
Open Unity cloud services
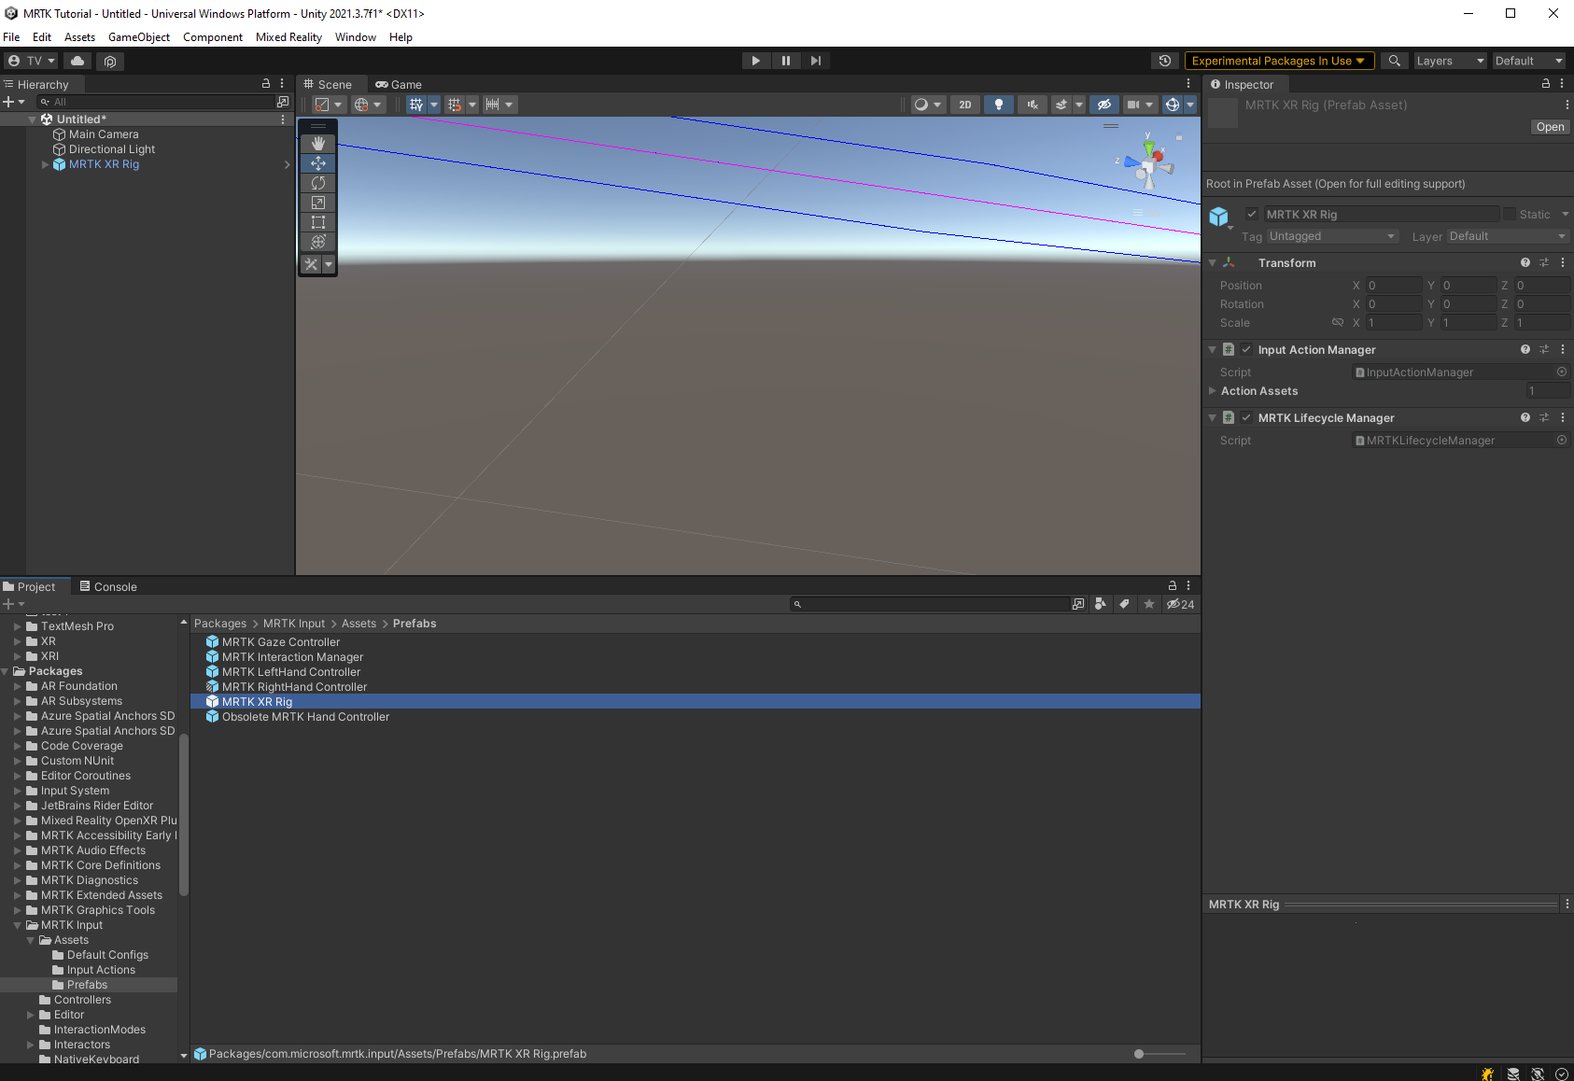pyautogui.click(x=77, y=61)
